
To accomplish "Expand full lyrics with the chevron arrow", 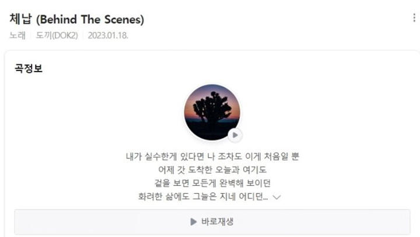I will tap(276, 197).
